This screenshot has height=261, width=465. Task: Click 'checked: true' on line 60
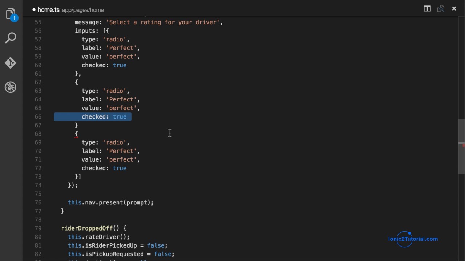coord(104,65)
